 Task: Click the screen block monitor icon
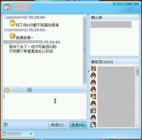29,90
